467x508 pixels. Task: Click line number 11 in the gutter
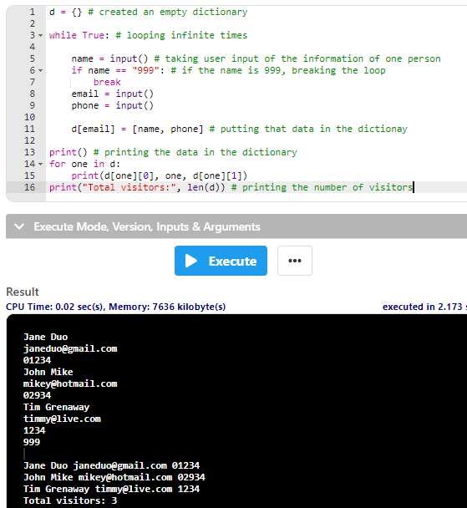click(x=29, y=129)
